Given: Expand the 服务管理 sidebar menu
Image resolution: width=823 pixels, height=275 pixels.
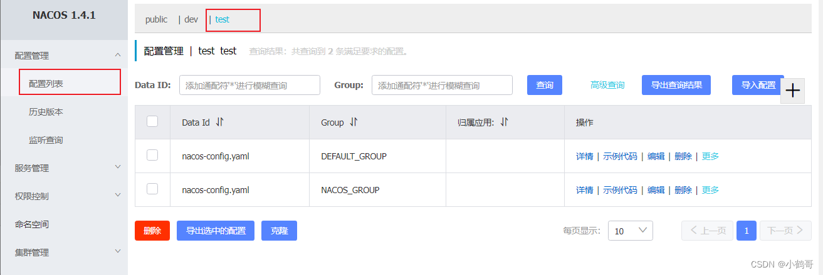Looking at the screenshot, I should coord(118,167).
